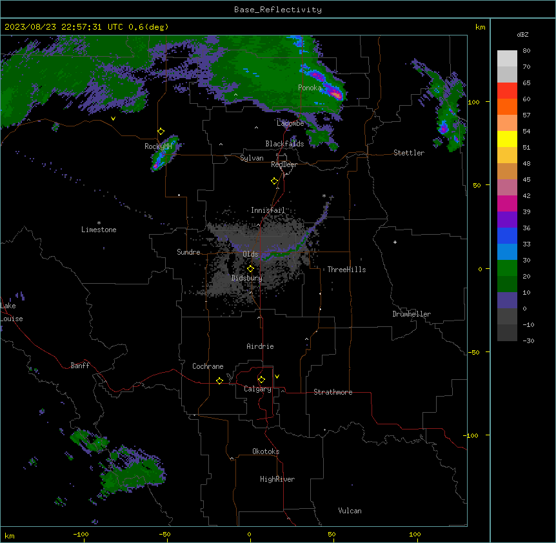Click the ThreeHills label
This screenshot has width=556, height=543.
346,270
